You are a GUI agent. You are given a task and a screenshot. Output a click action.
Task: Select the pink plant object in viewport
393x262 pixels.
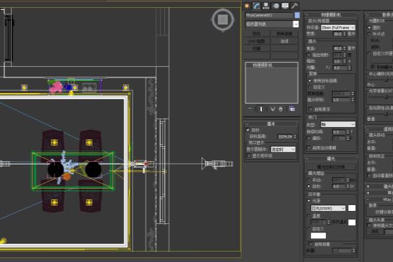[x=56, y=87]
